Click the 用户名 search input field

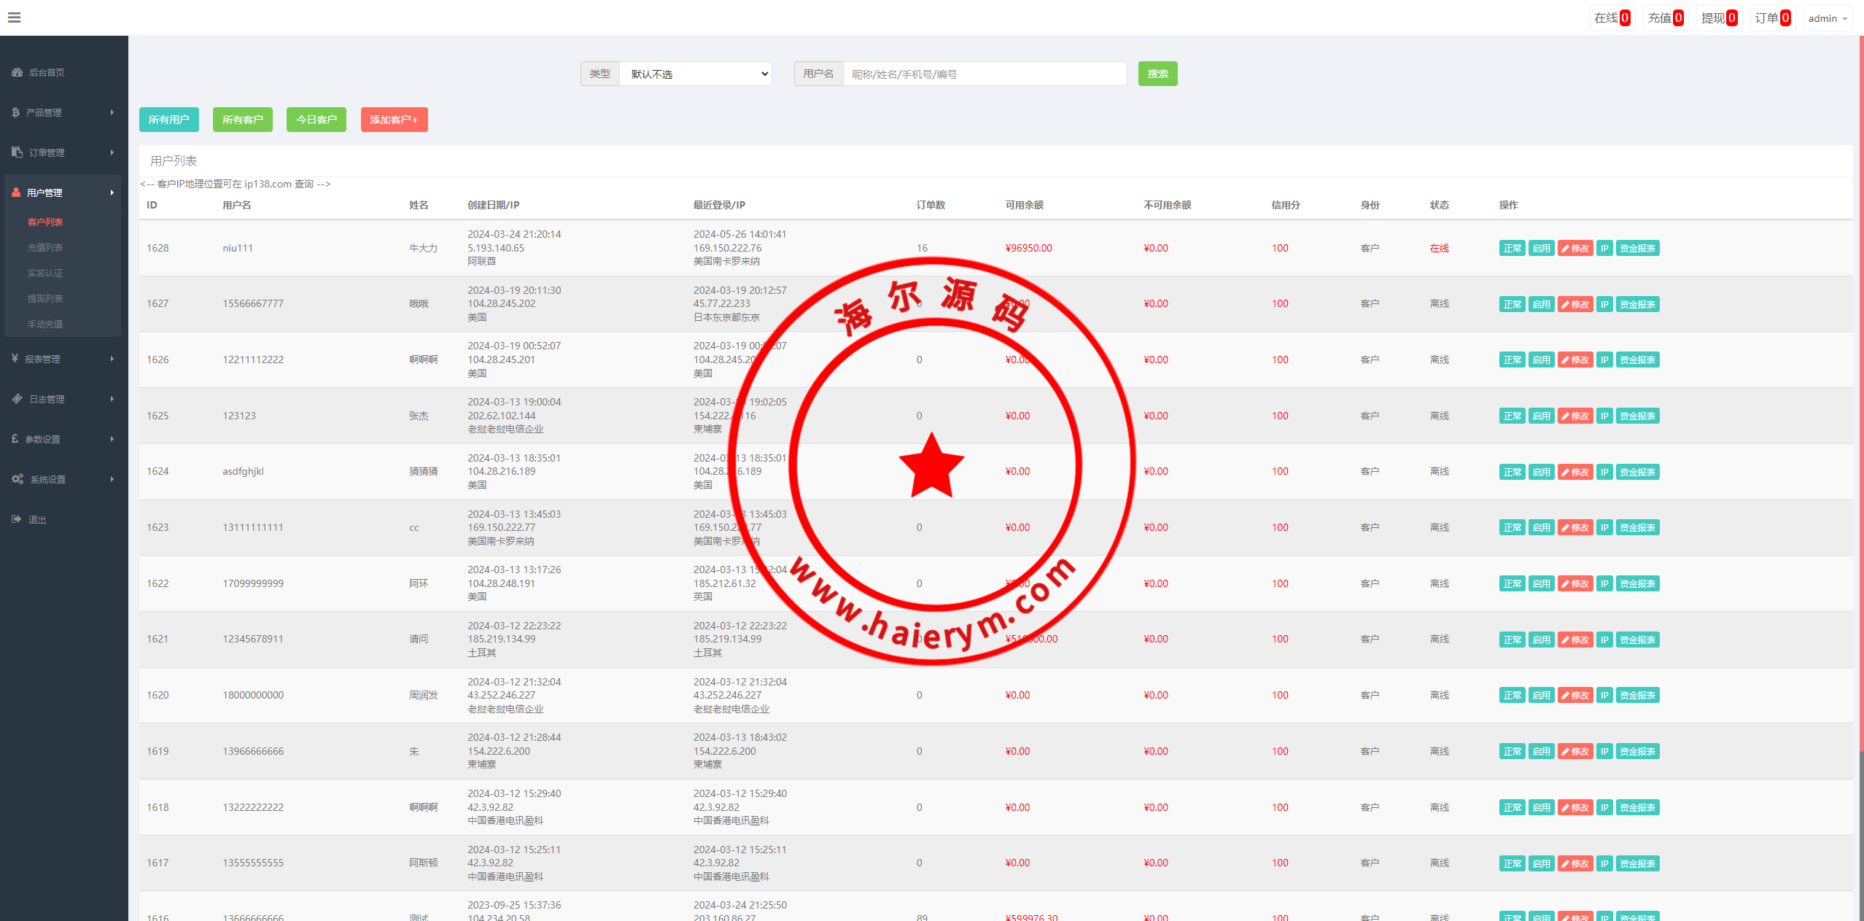point(985,74)
